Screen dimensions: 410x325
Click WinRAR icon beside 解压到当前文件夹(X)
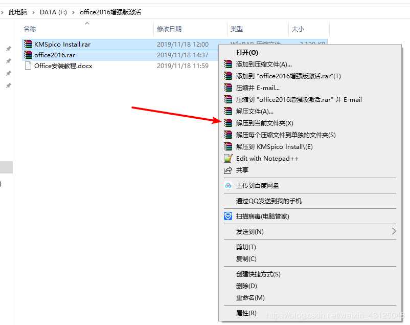[228, 123]
